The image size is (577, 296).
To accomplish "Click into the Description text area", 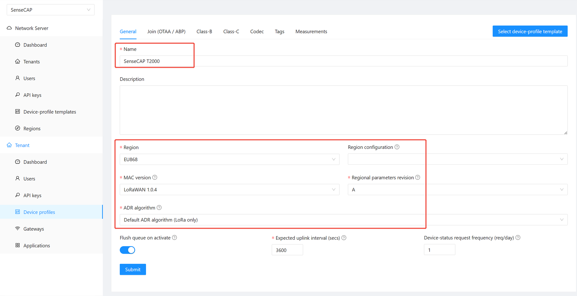I will pos(343,110).
